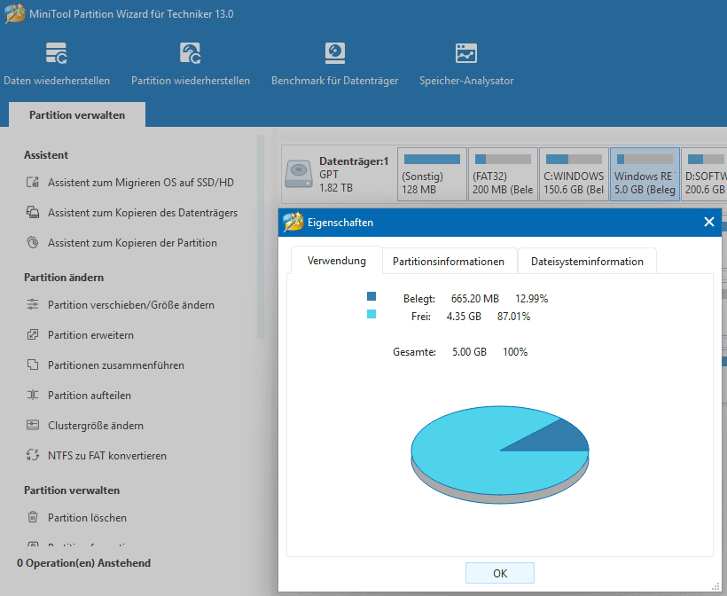The height and width of the screenshot is (596, 727).
Task: Choose Partition erweitern option
Action: pyautogui.click(x=90, y=335)
